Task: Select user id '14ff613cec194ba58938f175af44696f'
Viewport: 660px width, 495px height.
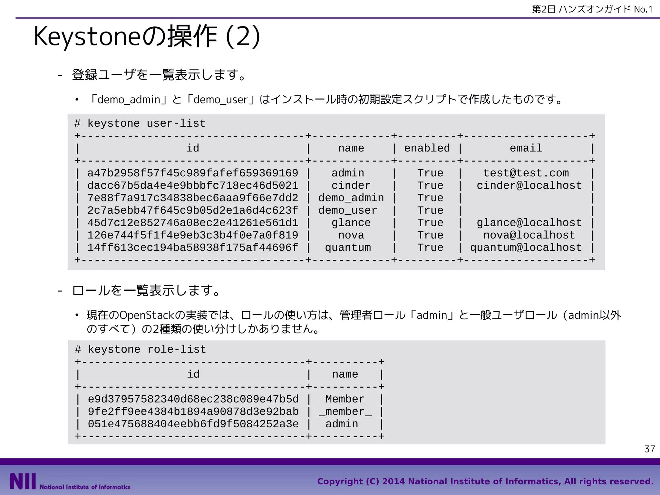Action: [x=193, y=247]
